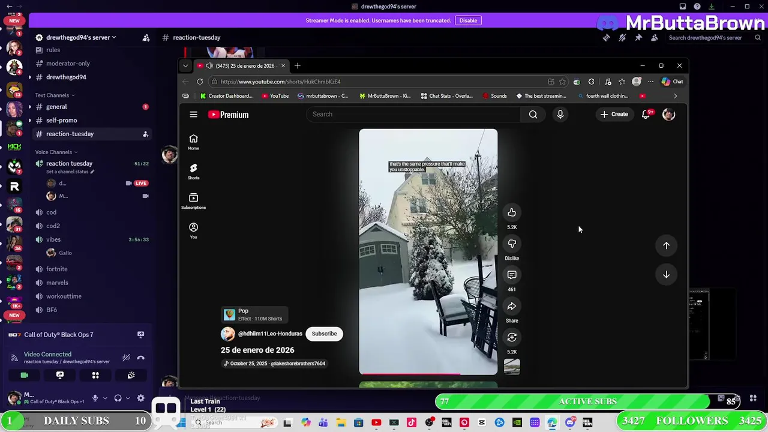Viewport: 768px width, 432px height.
Task: Open YouTube account avatar menu
Action: [668, 115]
